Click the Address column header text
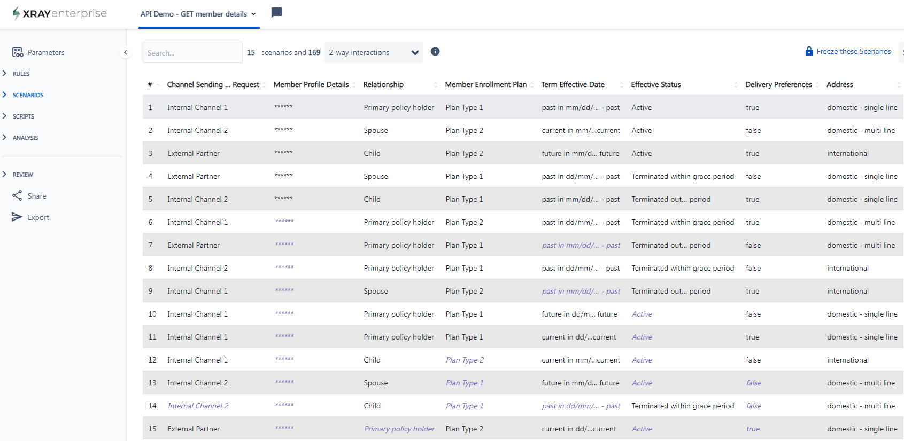This screenshot has height=441, width=904. click(x=840, y=84)
